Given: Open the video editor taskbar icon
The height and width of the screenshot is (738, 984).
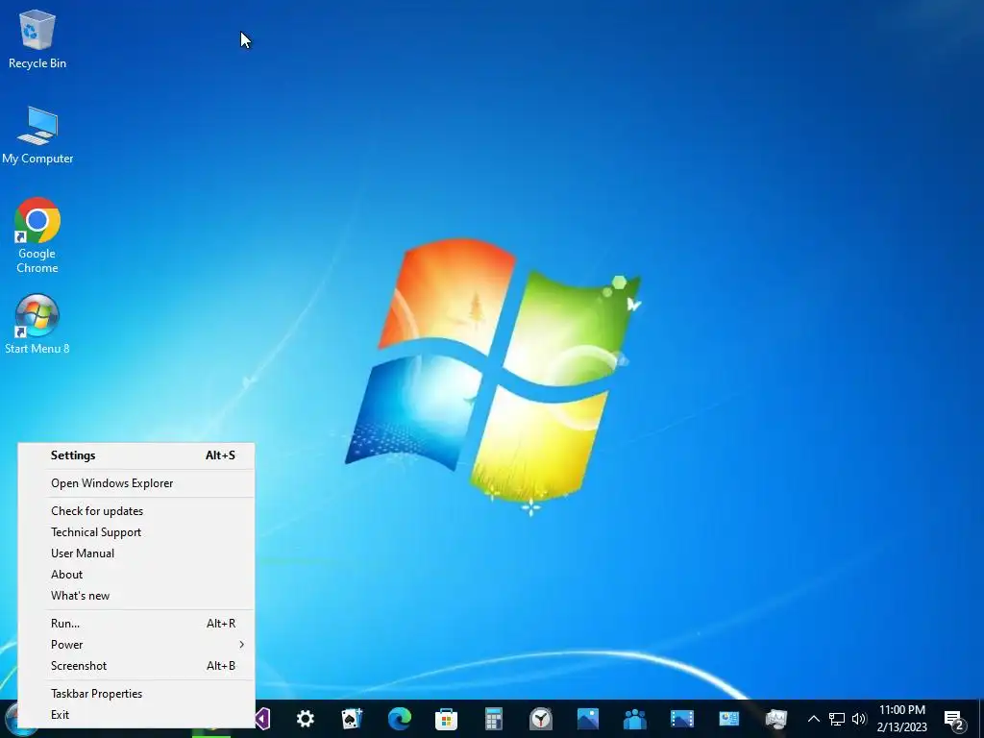Looking at the screenshot, I should (682, 719).
